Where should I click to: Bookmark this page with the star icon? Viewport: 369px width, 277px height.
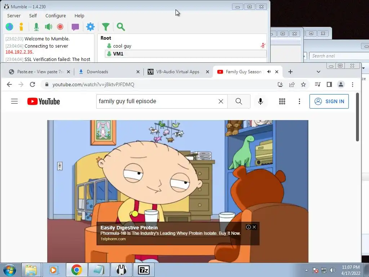303,84
